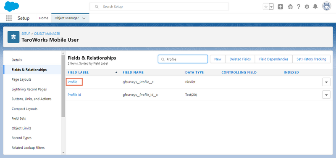Image resolution: width=336 pixels, height=158 pixels.
Task: Open the Setup gear icon
Action: point(307,7)
